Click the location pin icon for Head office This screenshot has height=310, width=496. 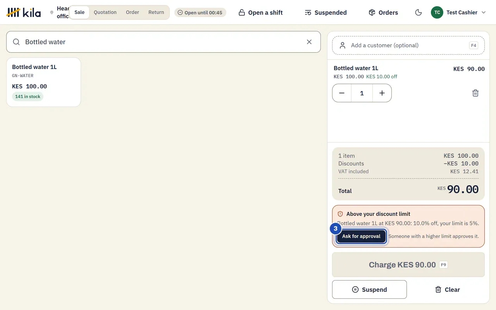coord(52,12)
